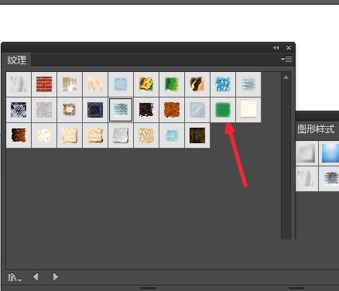The height and width of the screenshot is (291, 339).
Task: Choose the cream colored blank texture
Action: point(248,110)
